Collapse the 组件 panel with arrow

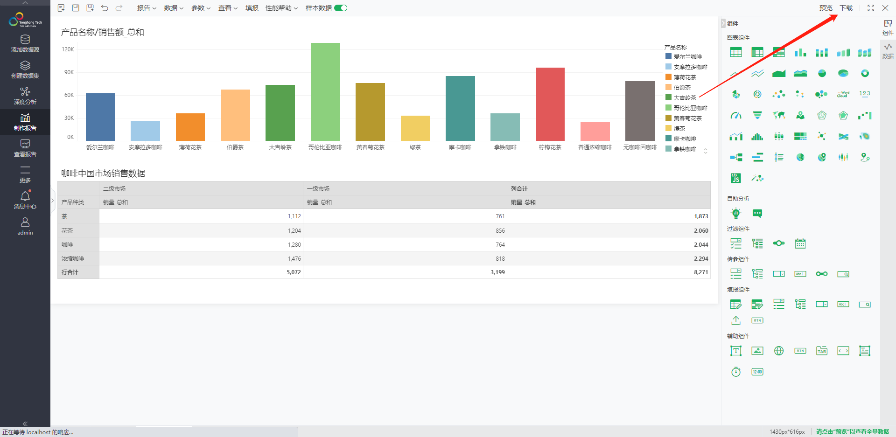tap(723, 23)
